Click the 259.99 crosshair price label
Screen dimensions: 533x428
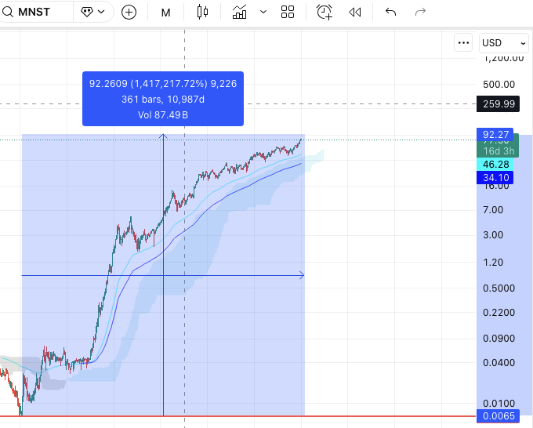pyautogui.click(x=498, y=103)
